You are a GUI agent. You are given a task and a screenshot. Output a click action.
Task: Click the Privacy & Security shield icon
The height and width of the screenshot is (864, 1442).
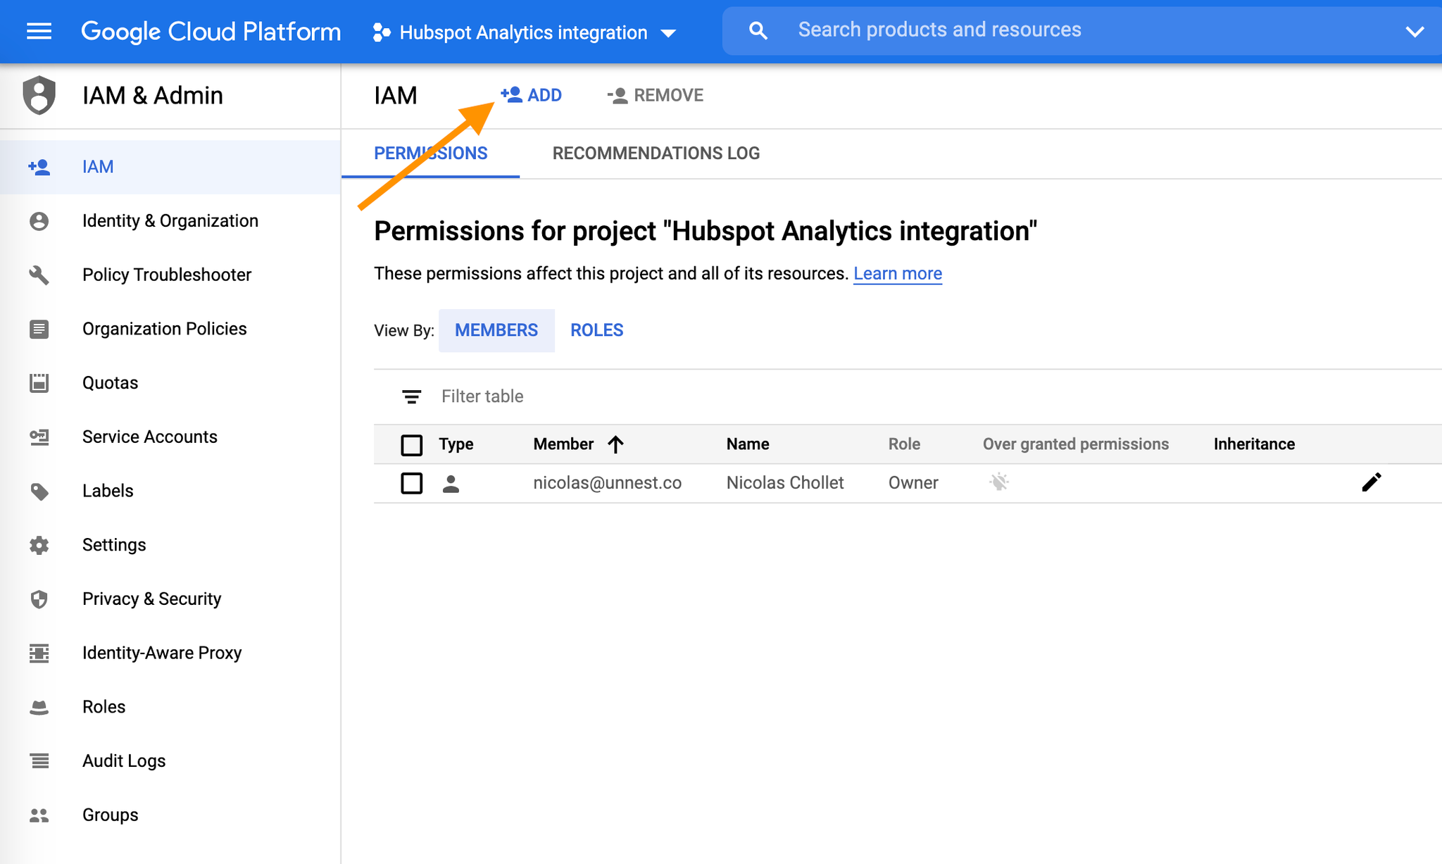tap(39, 599)
